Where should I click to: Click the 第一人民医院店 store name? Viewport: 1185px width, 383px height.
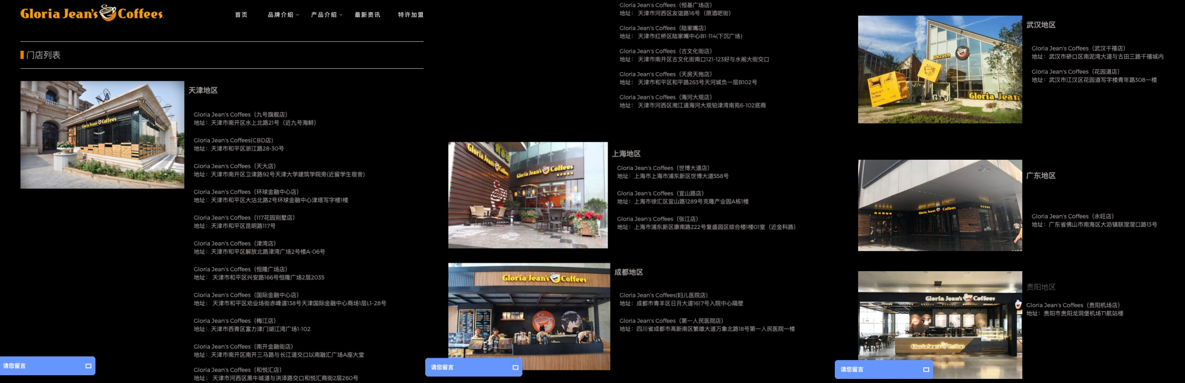[x=671, y=321]
